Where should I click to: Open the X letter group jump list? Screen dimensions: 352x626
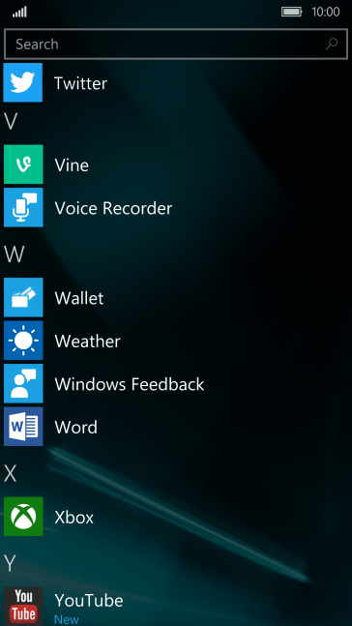pyautogui.click(x=11, y=473)
